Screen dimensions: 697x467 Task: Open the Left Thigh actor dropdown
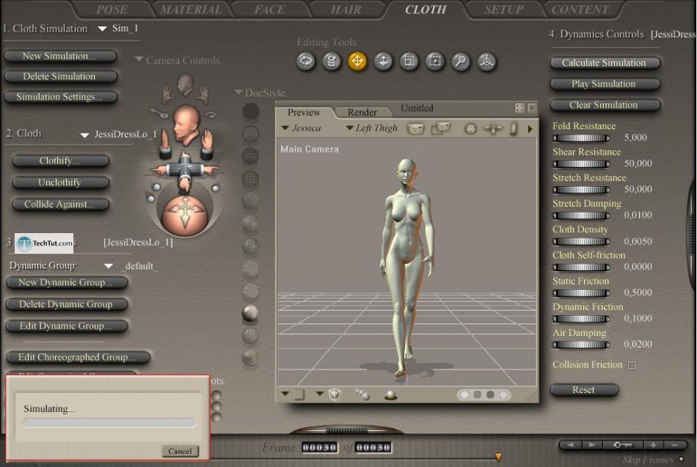[349, 128]
